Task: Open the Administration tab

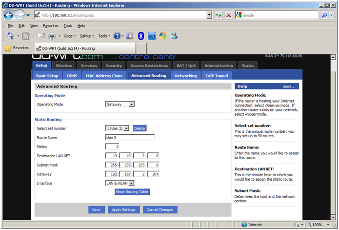Action: (x=219, y=66)
